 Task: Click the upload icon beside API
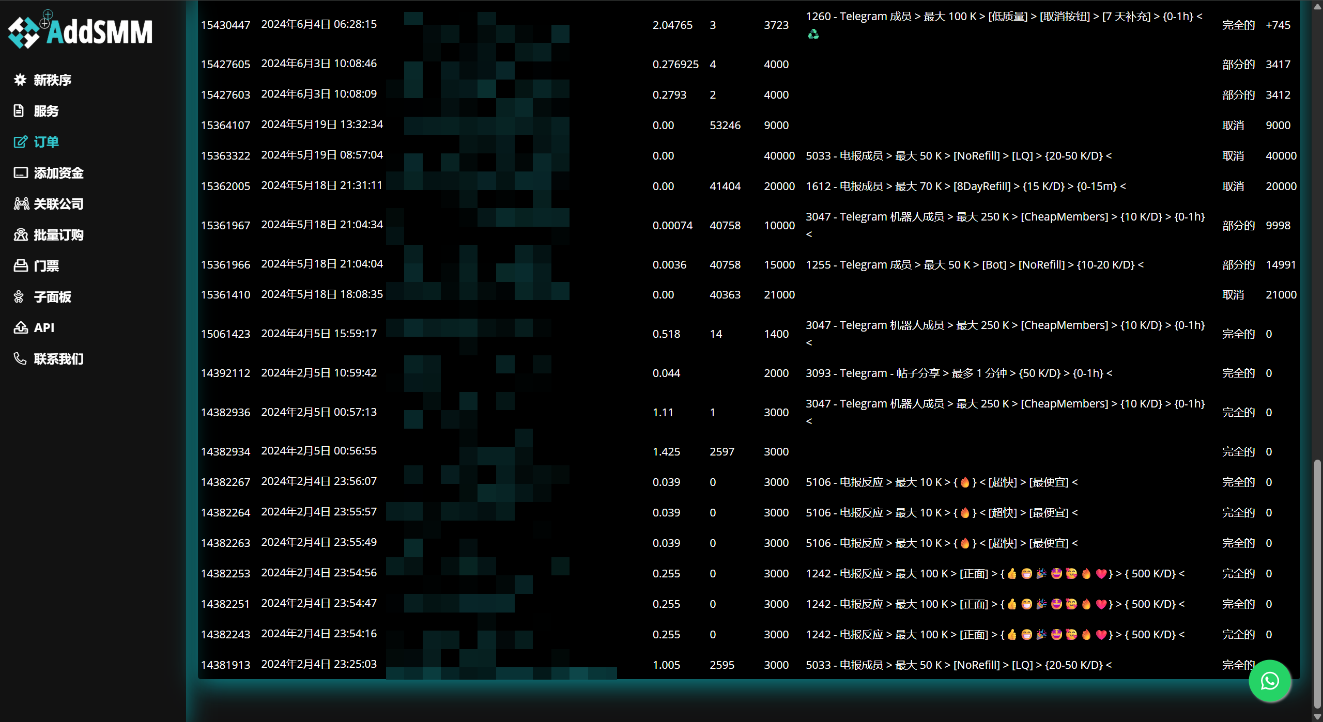[x=21, y=327]
